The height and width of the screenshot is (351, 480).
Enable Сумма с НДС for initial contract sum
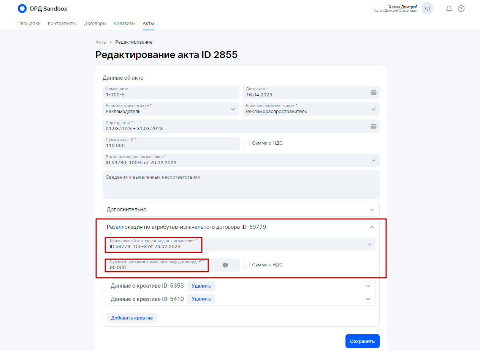[x=247, y=265]
